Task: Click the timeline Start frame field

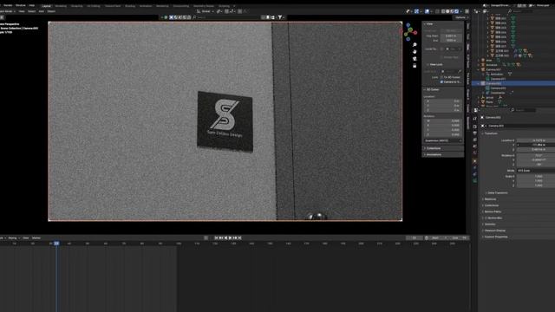Action: click(438, 238)
